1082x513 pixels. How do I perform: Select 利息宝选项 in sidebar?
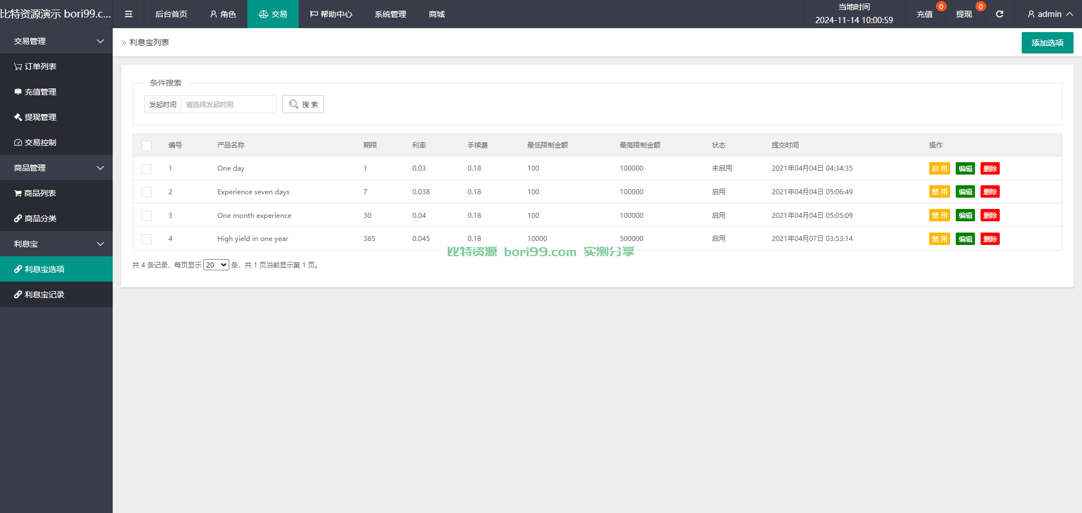[56, 269]
